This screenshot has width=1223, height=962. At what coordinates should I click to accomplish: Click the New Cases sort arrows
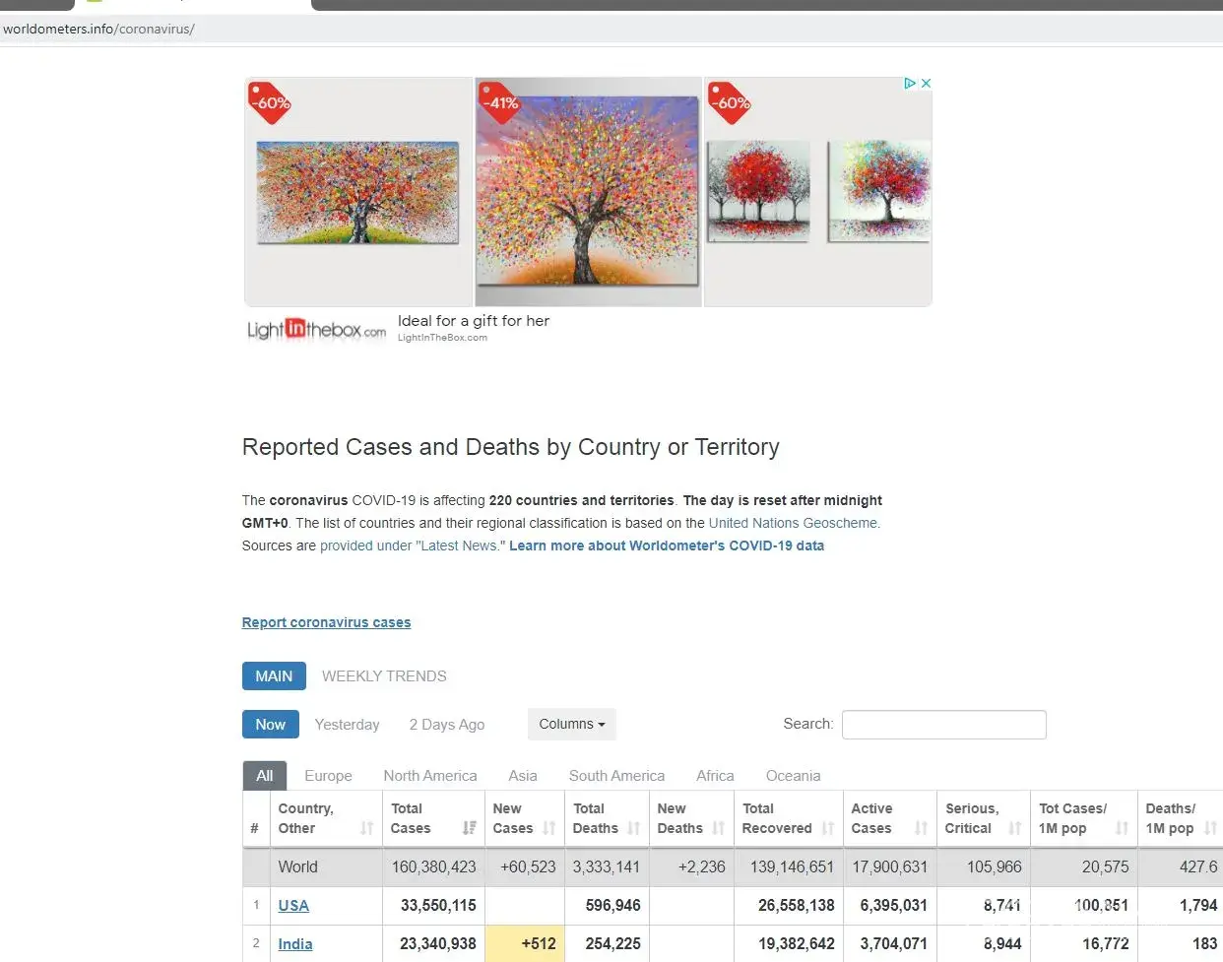(549, 828)
